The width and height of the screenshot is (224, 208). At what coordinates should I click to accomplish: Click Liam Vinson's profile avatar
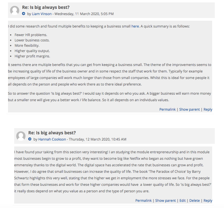(x=14, y=11)
